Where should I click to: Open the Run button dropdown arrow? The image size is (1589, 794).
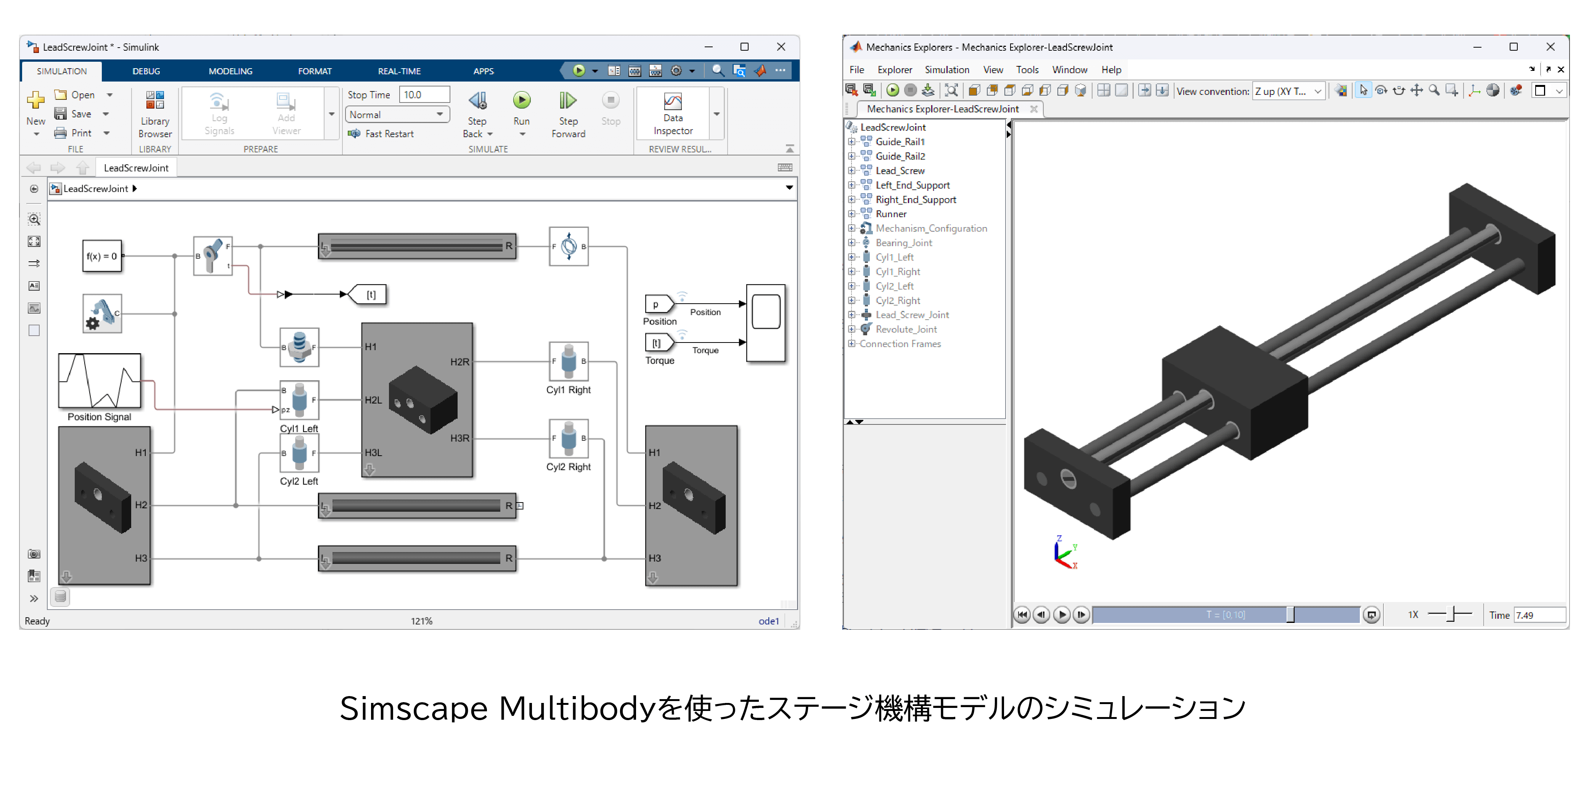[522, 134]
